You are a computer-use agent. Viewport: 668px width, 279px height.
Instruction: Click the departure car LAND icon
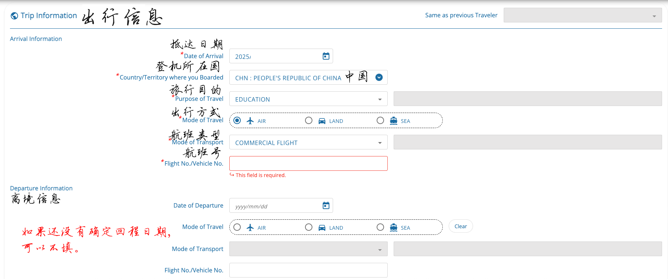322,227
